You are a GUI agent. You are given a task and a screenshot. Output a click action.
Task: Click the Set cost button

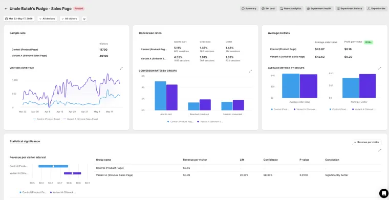[x=268, y=9]
